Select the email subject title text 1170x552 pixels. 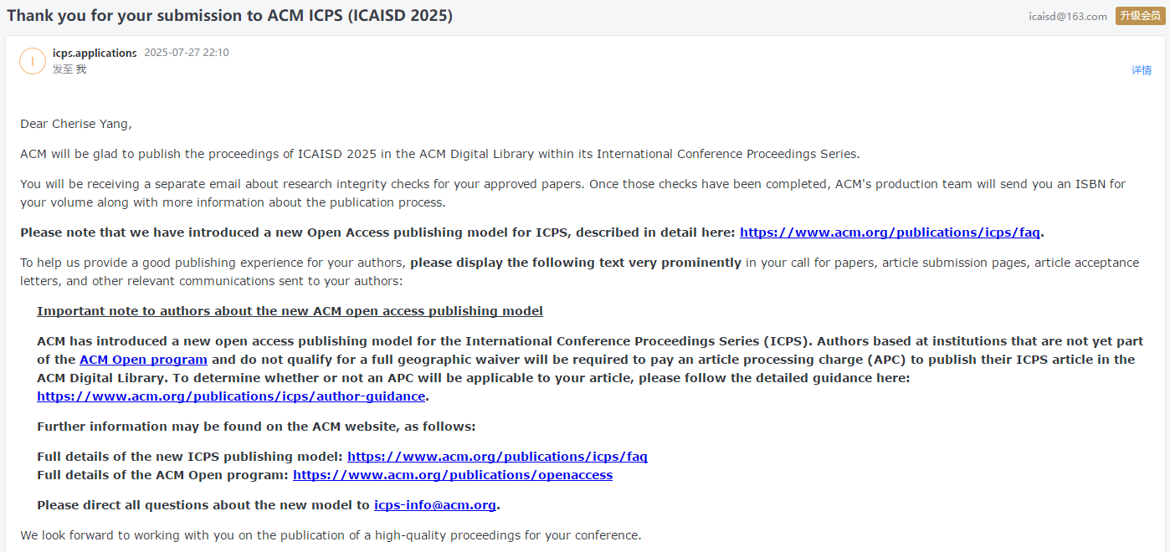tap(229, 16)
